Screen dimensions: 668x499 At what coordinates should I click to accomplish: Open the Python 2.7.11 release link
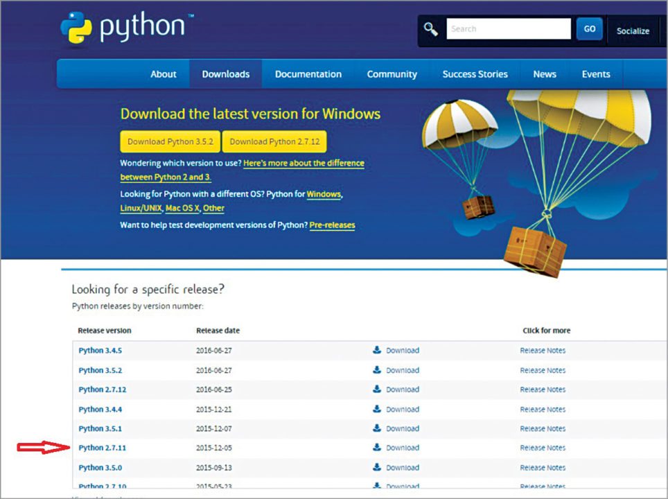pos(103,448)
